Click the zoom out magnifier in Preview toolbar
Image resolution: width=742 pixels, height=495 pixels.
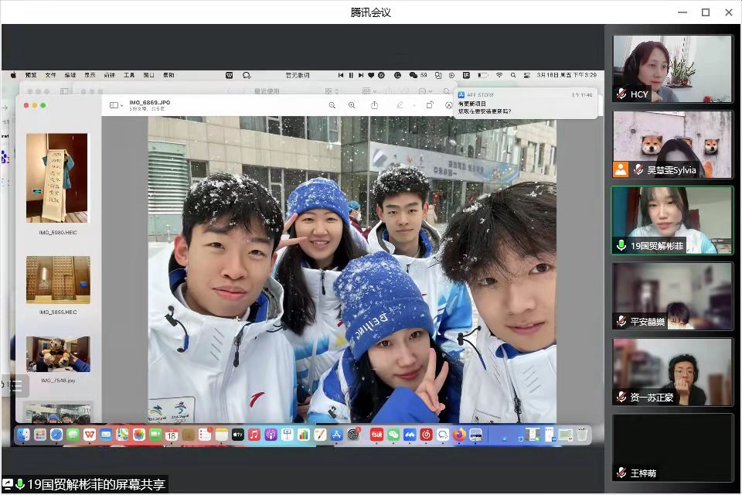[x=332, y=105]
